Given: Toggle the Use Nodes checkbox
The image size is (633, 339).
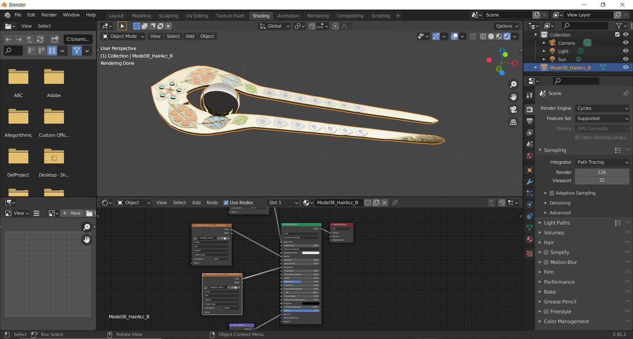Looking at the screenshot, I should click(226, 203).
